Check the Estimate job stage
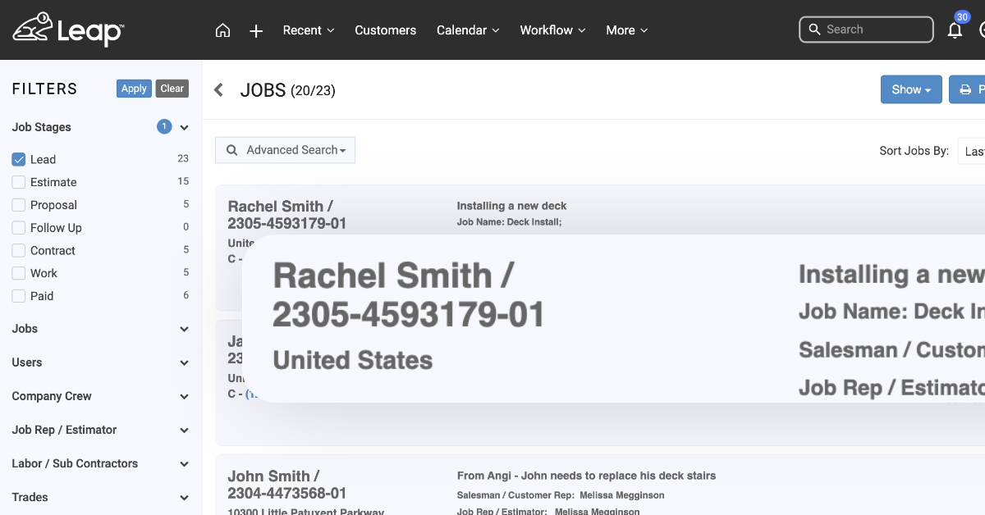The image size is (985, 515). point(19,182)
